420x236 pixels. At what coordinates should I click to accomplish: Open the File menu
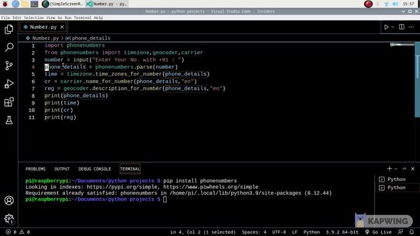tap(5, 18)
